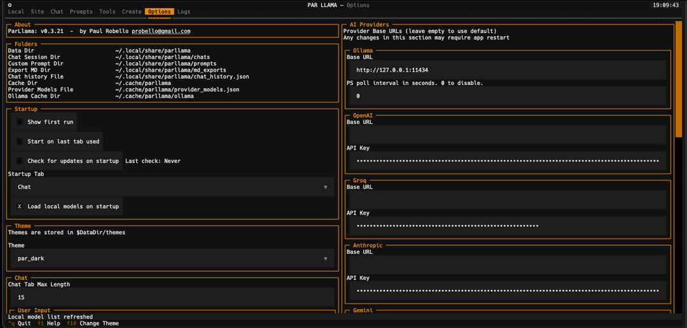This screenshot has height=328, width=687.
Task: Click Quit in the footer bar
Action: (x=20, y=324)
